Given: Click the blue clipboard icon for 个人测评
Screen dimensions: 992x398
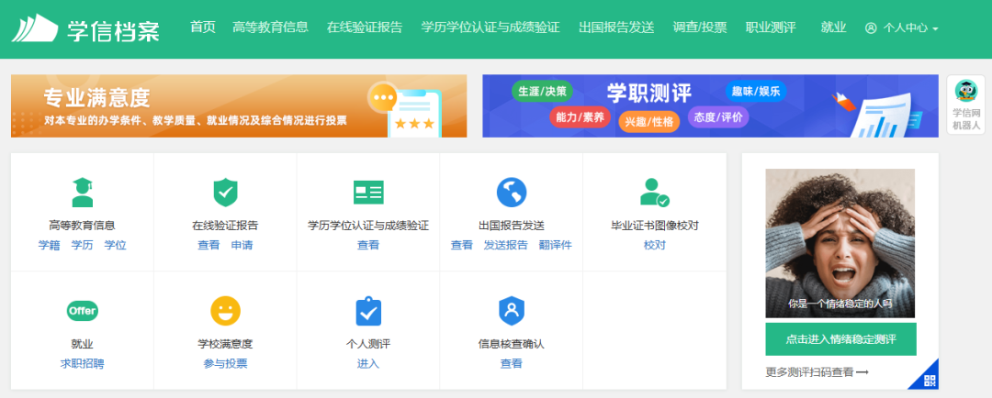Looking at the screenshot, I should click(x=368, y=311).
